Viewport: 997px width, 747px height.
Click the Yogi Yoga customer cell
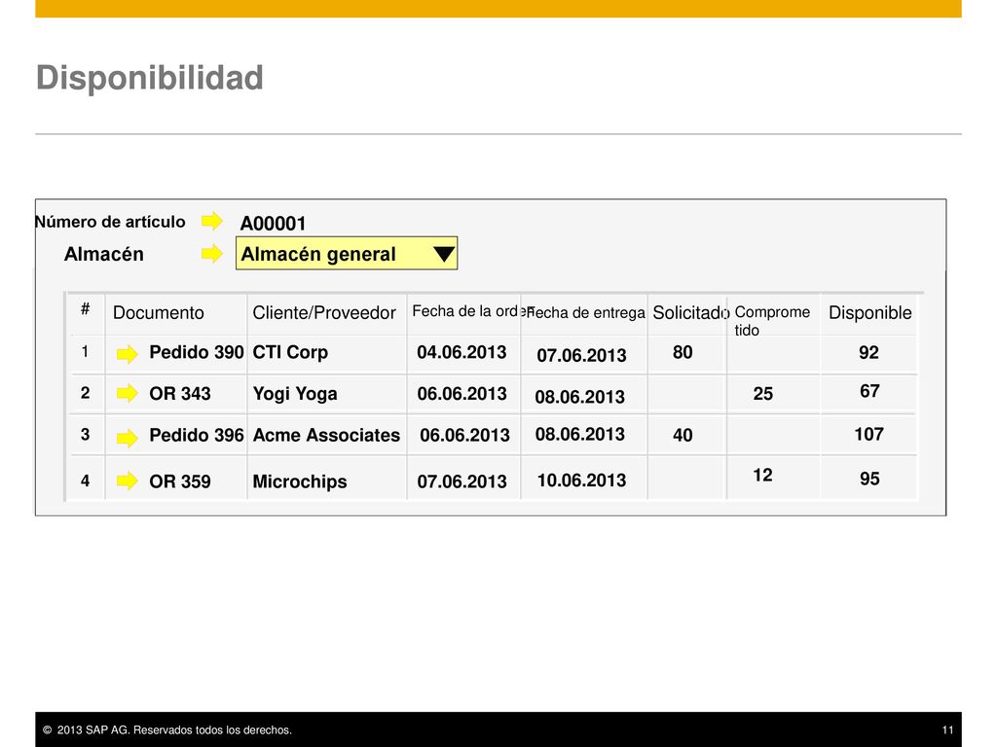295,394
